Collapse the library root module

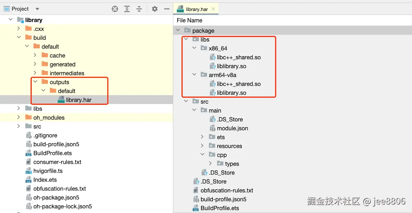click(11, 20)
